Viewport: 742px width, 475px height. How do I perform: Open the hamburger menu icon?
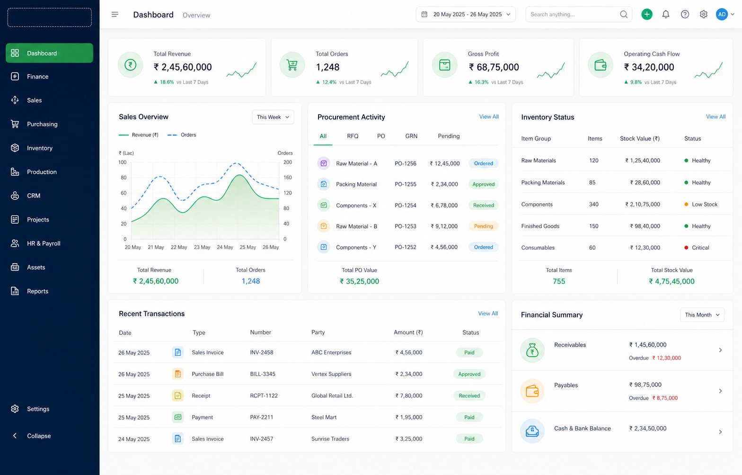point(115,15)
